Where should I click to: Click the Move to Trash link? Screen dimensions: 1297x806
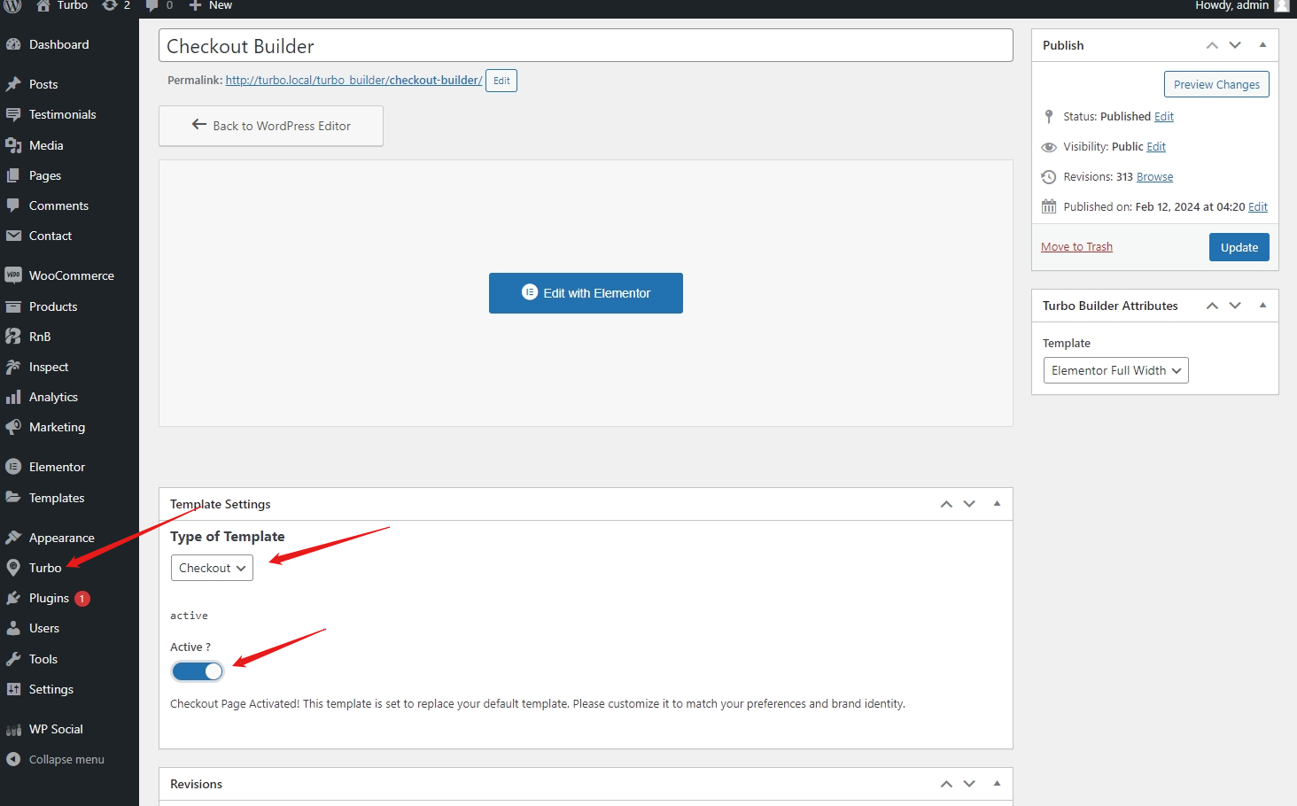[1076, 247]
